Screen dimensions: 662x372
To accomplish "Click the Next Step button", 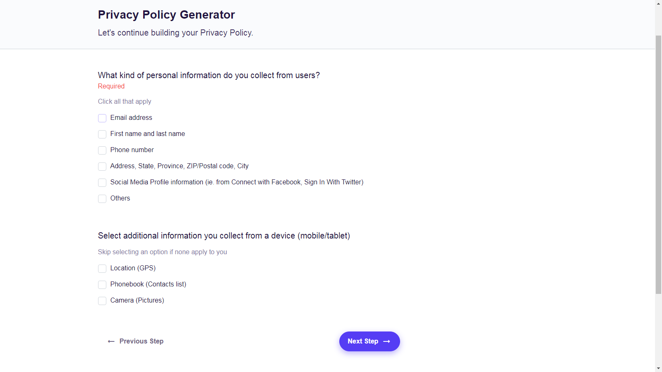I will coord(369,341).
